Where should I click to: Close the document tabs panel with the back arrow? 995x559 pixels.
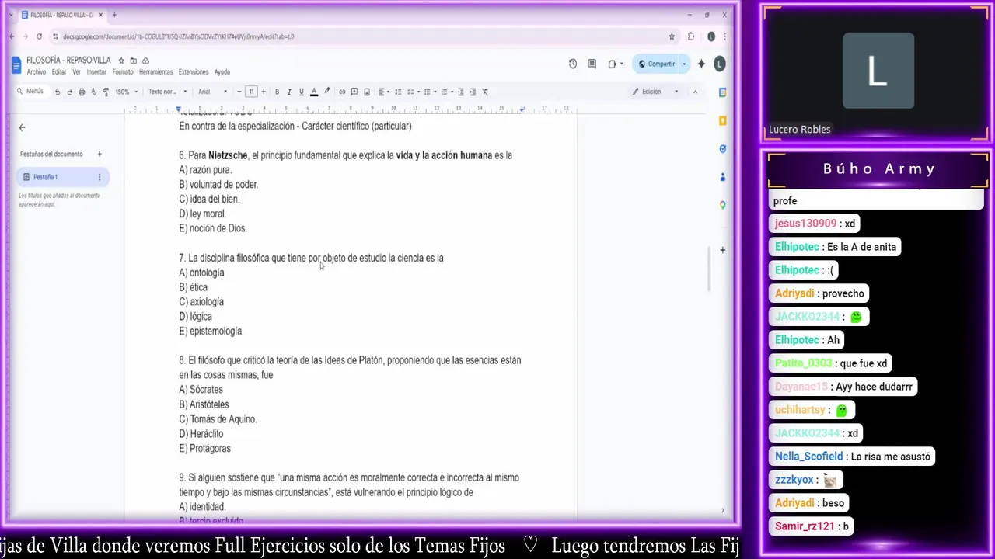[22, 127]
